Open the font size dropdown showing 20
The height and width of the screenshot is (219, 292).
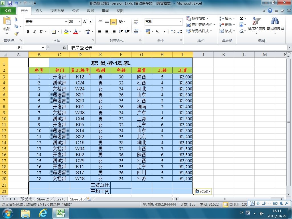pyautogui.click(x=79, y=22)
